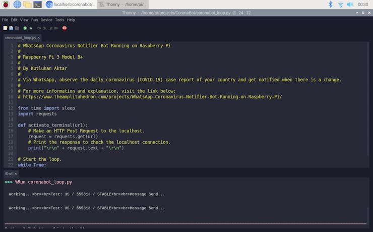Click the Open file toolbar icon

click(11, 28)
